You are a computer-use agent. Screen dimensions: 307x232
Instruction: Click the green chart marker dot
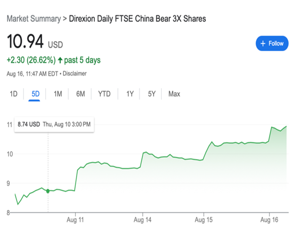(x=48, y=191)
